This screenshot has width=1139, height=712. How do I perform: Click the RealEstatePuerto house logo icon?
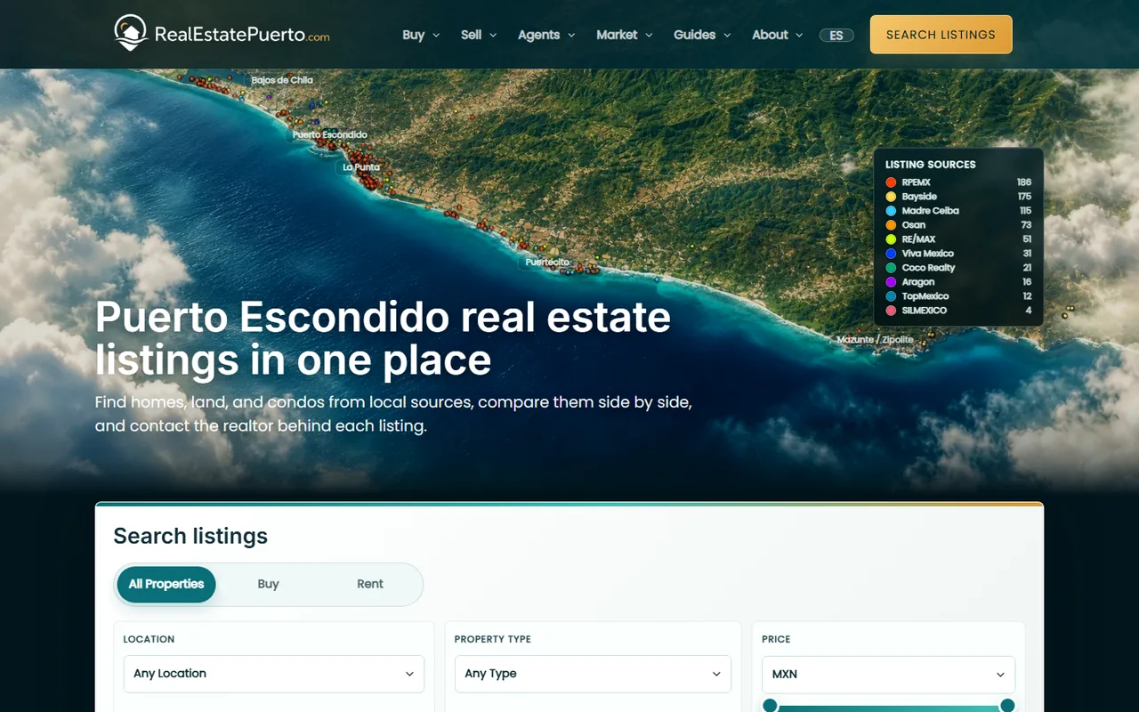(131, 33)
